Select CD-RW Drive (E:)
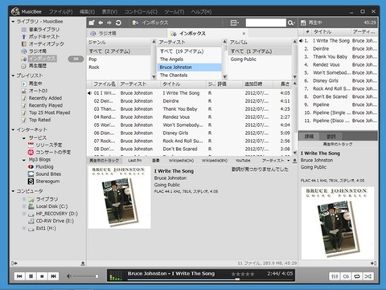 tap(55, 221)
